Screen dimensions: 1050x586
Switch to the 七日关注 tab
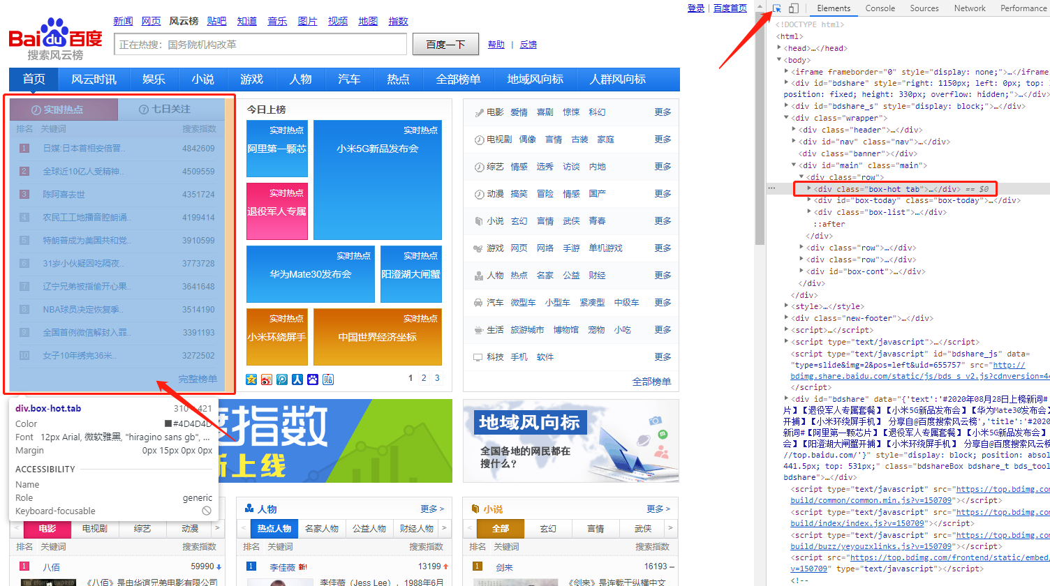[171, 110]
